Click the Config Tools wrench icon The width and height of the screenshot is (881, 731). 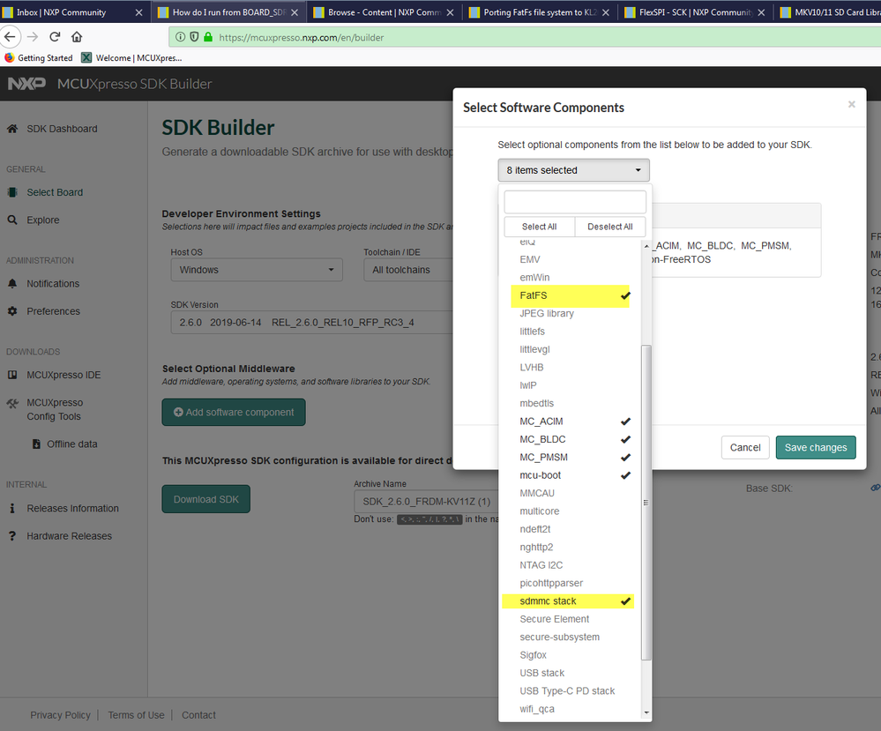(x=11, y=403)
